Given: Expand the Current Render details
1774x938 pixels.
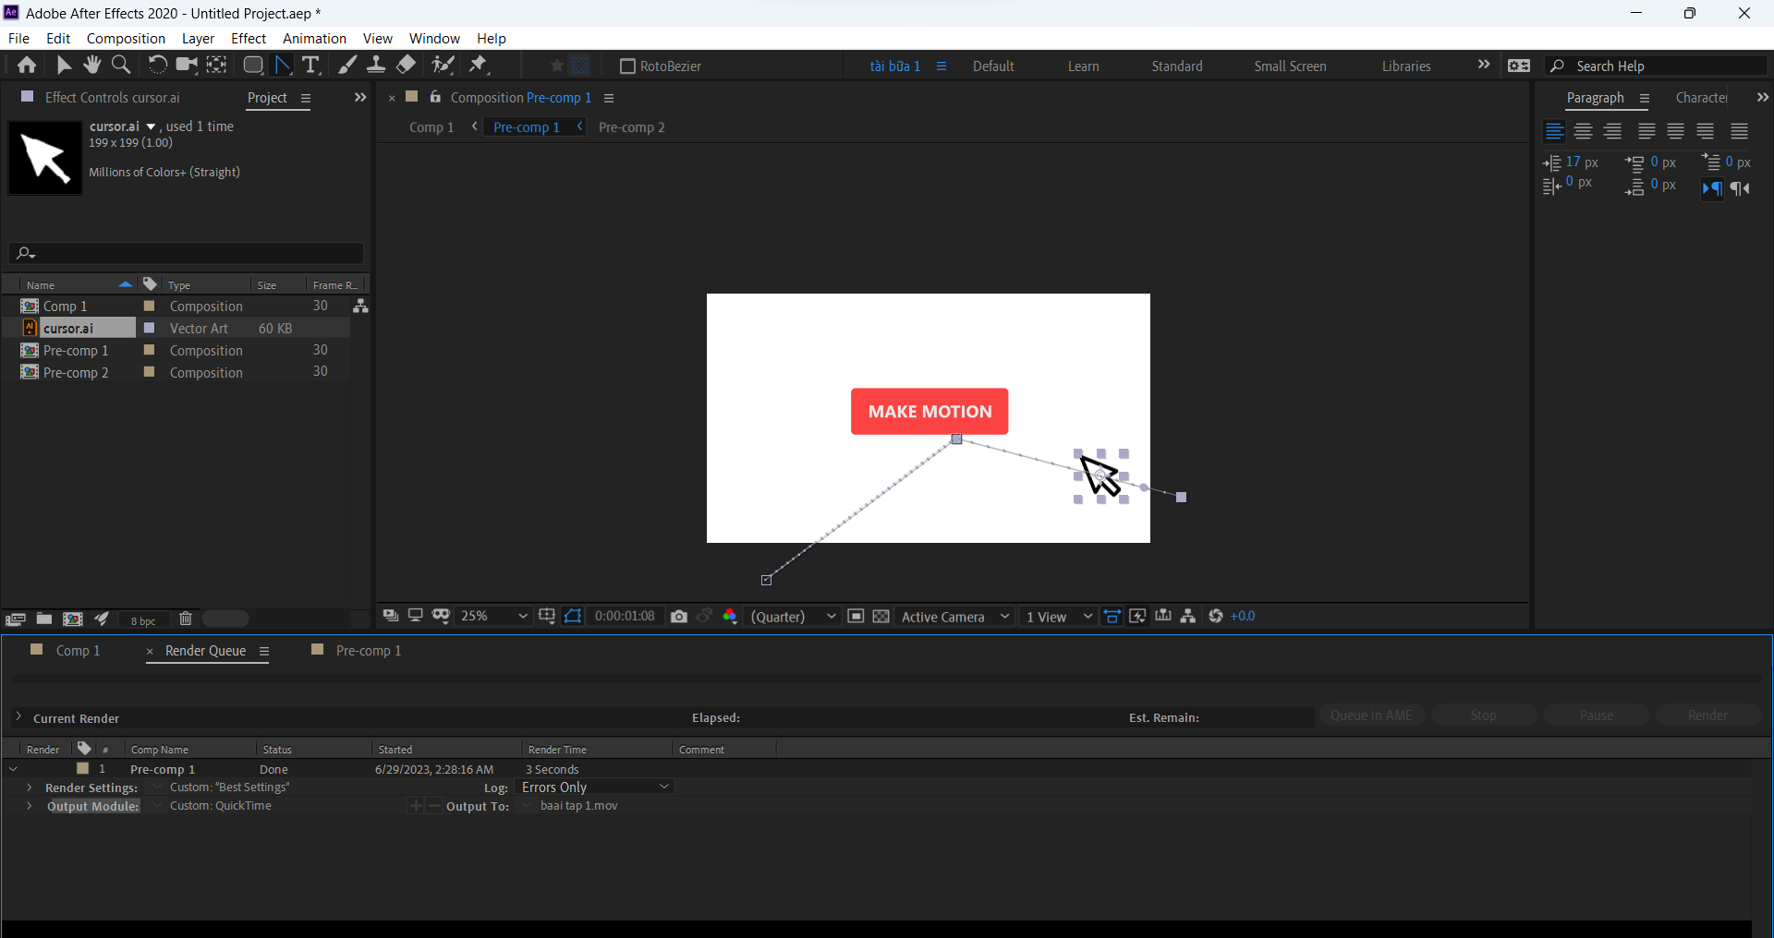Looking at the screenshot, I should (x=18, y=717).
